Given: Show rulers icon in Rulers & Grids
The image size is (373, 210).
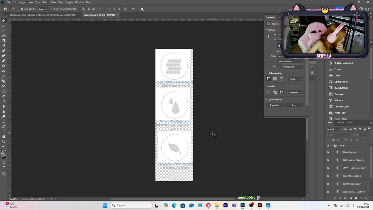Looking at the screenshot, I should pyautogui.click(x=269, y=79).
